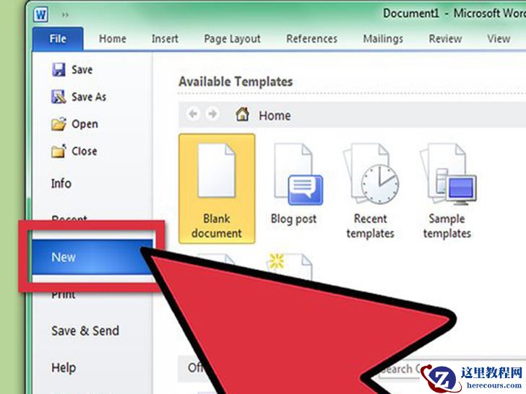Open Recent templates
The image size is (526, 394).
pyautogui.click(x=371, y=191)
